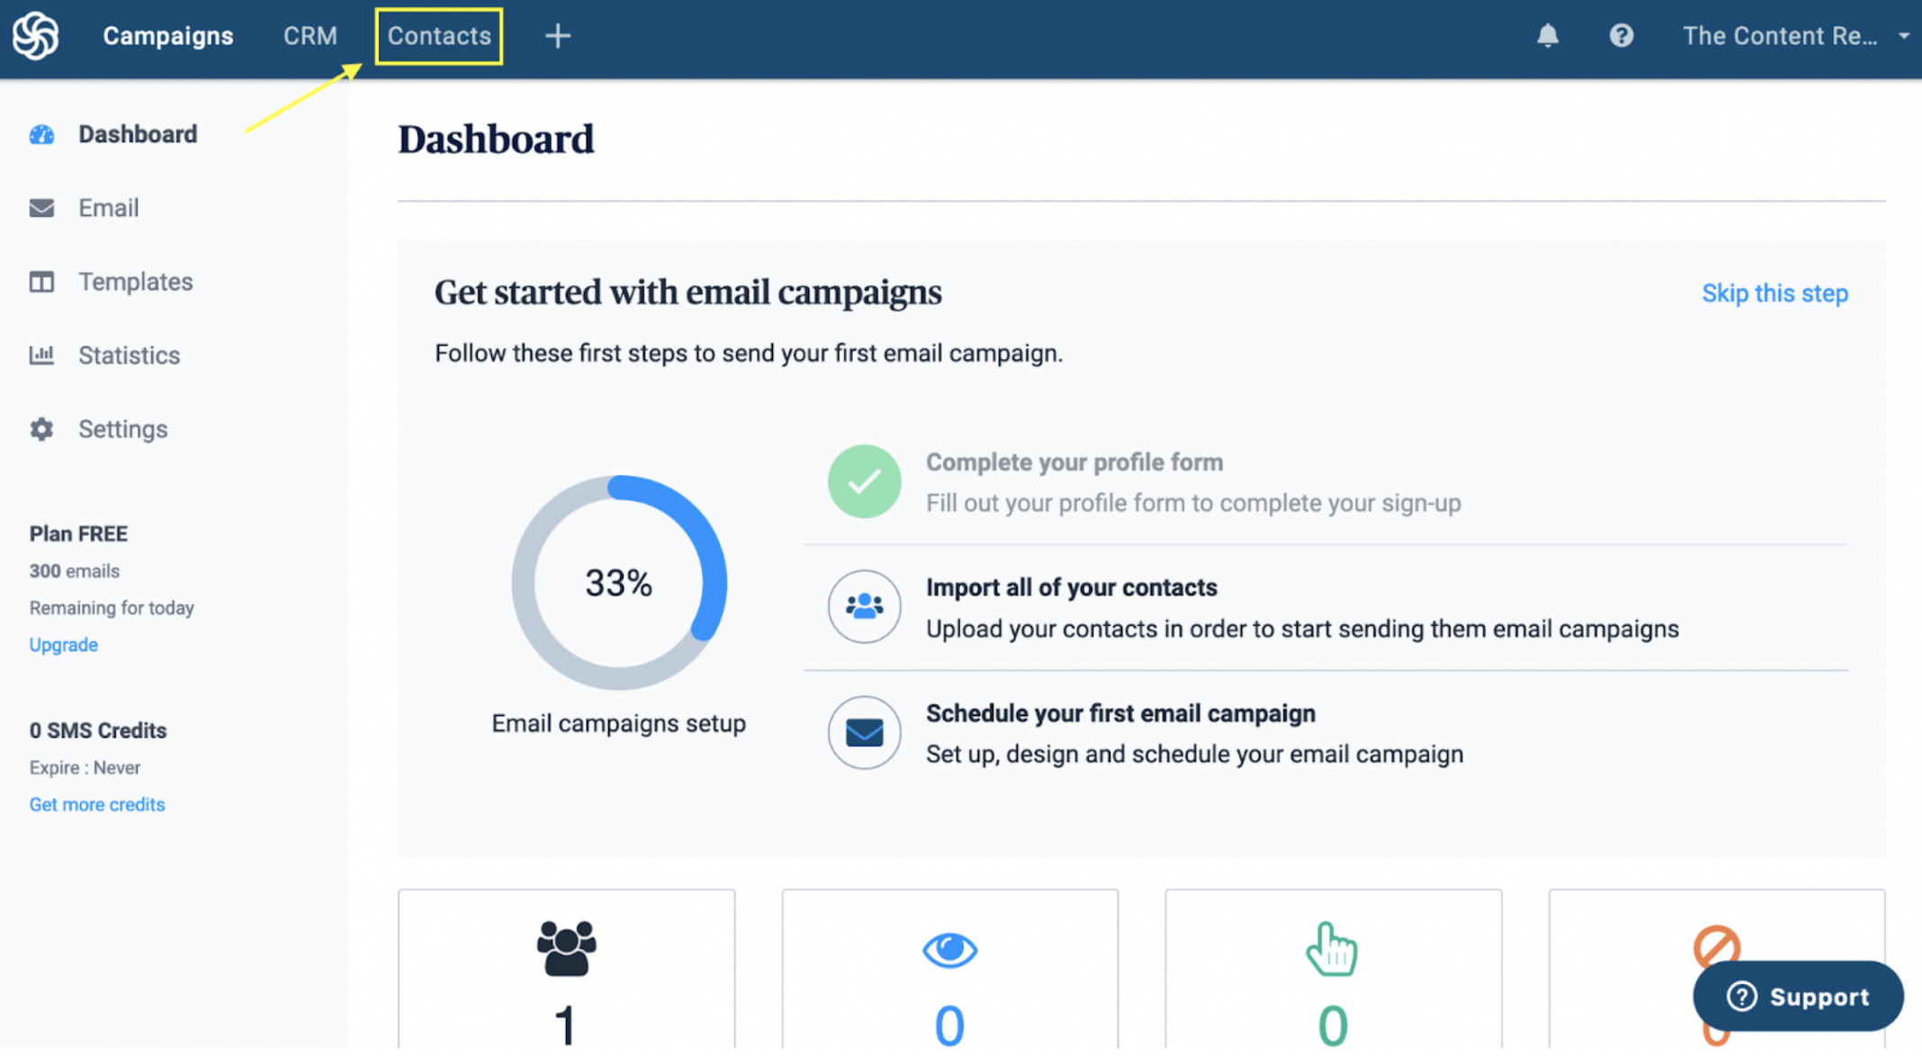Viewport: 1922px width, 1056px height.
Task: Click the eye icon in stats card
Action: [x=949, y=950]
